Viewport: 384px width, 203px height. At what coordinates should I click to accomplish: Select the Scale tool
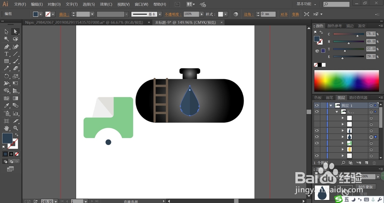point(15,76)
